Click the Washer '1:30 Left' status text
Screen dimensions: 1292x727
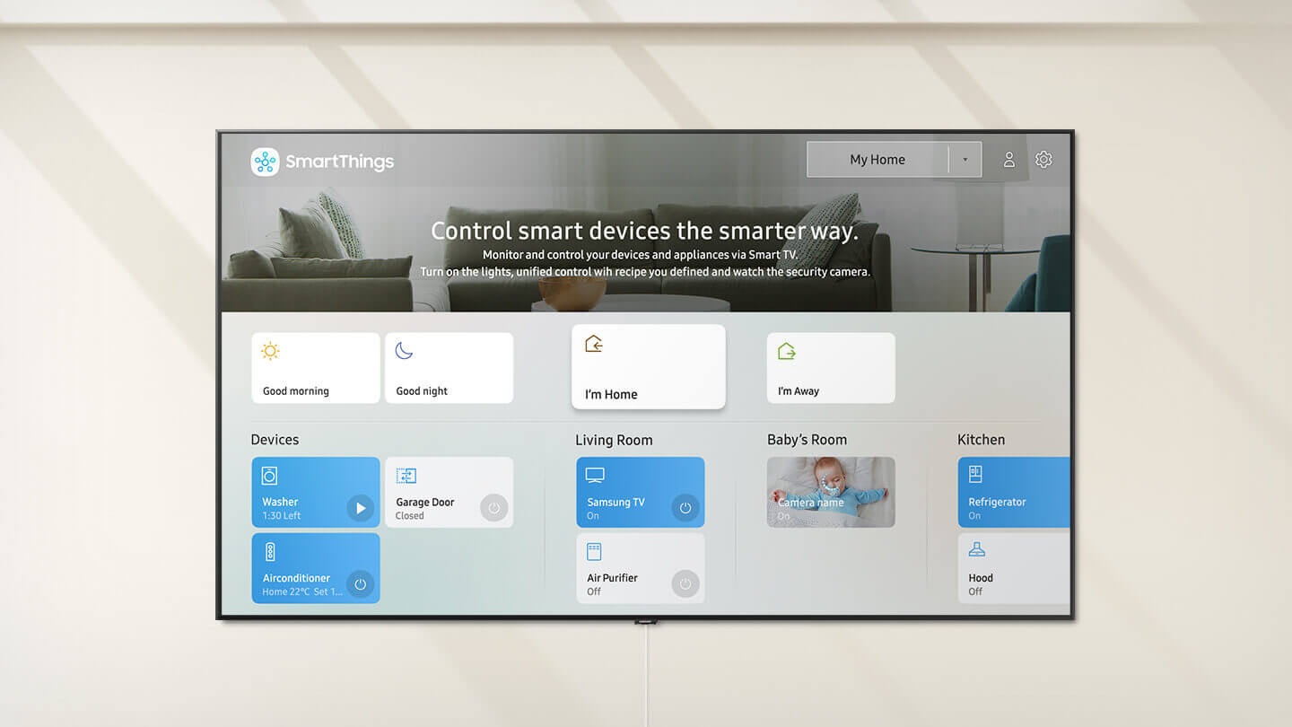click(282, 516)
